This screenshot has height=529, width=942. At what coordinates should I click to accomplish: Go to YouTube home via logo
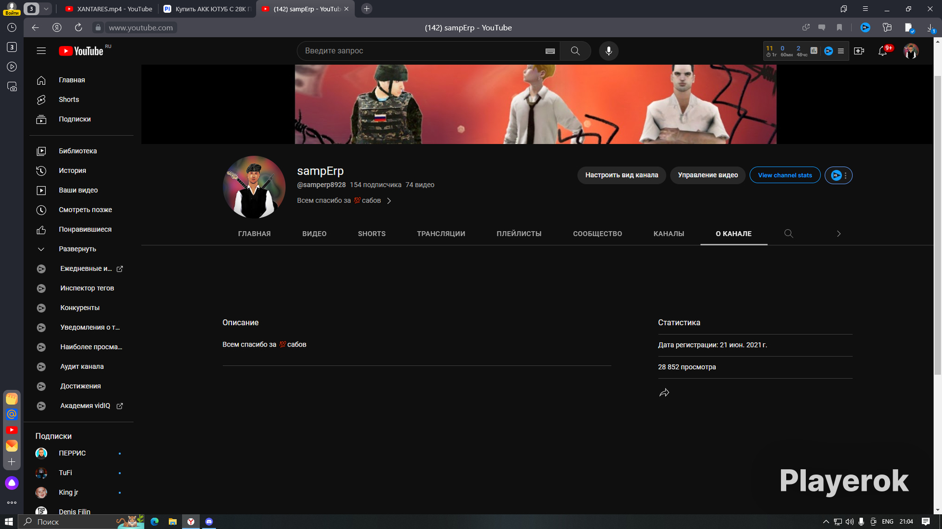click(81, 51)
